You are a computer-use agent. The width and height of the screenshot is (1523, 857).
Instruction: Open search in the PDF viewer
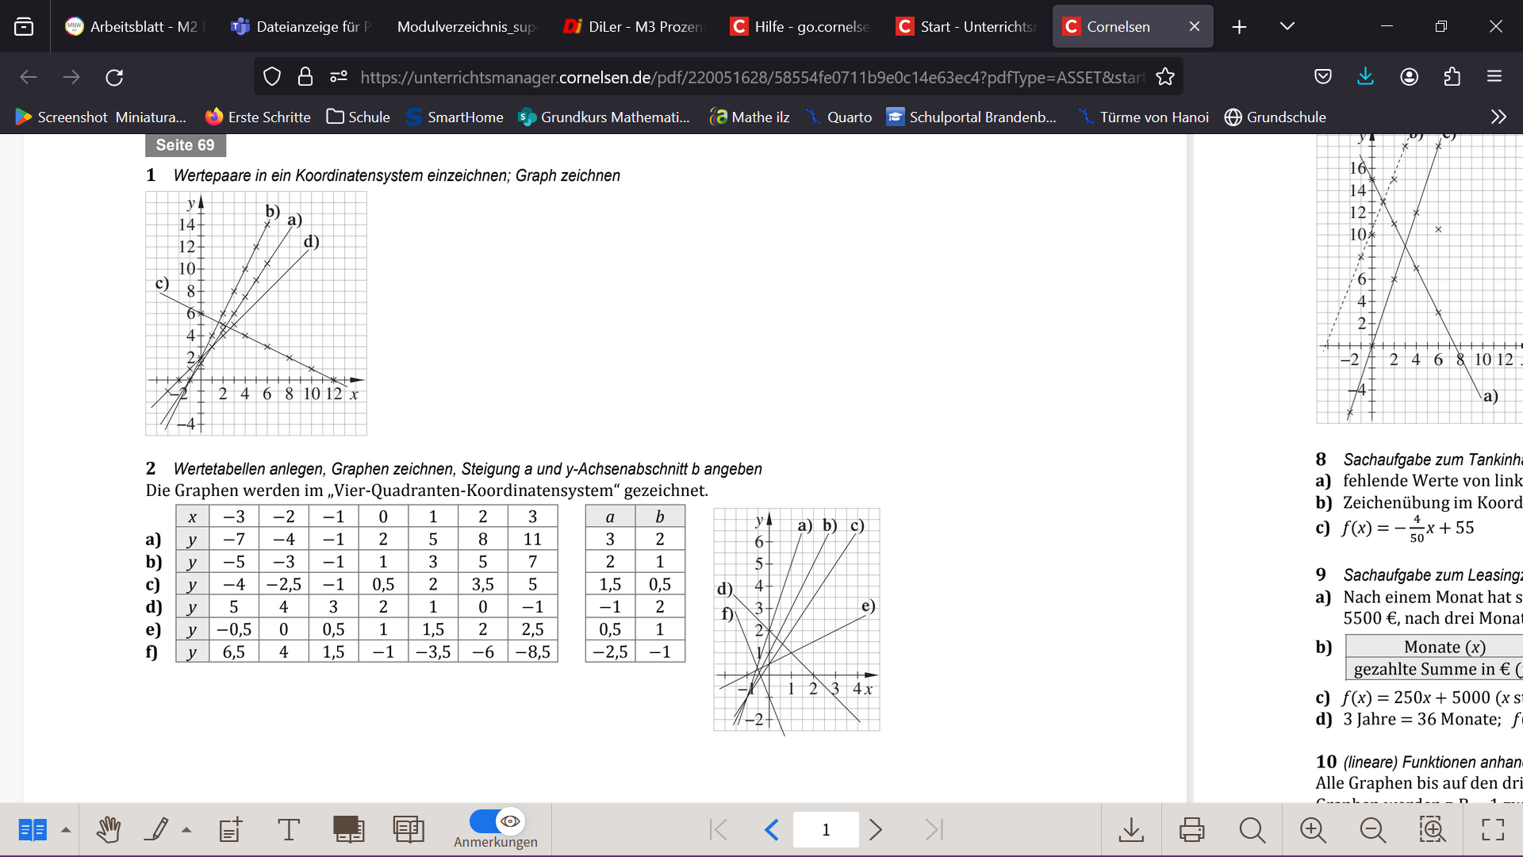1252,830
